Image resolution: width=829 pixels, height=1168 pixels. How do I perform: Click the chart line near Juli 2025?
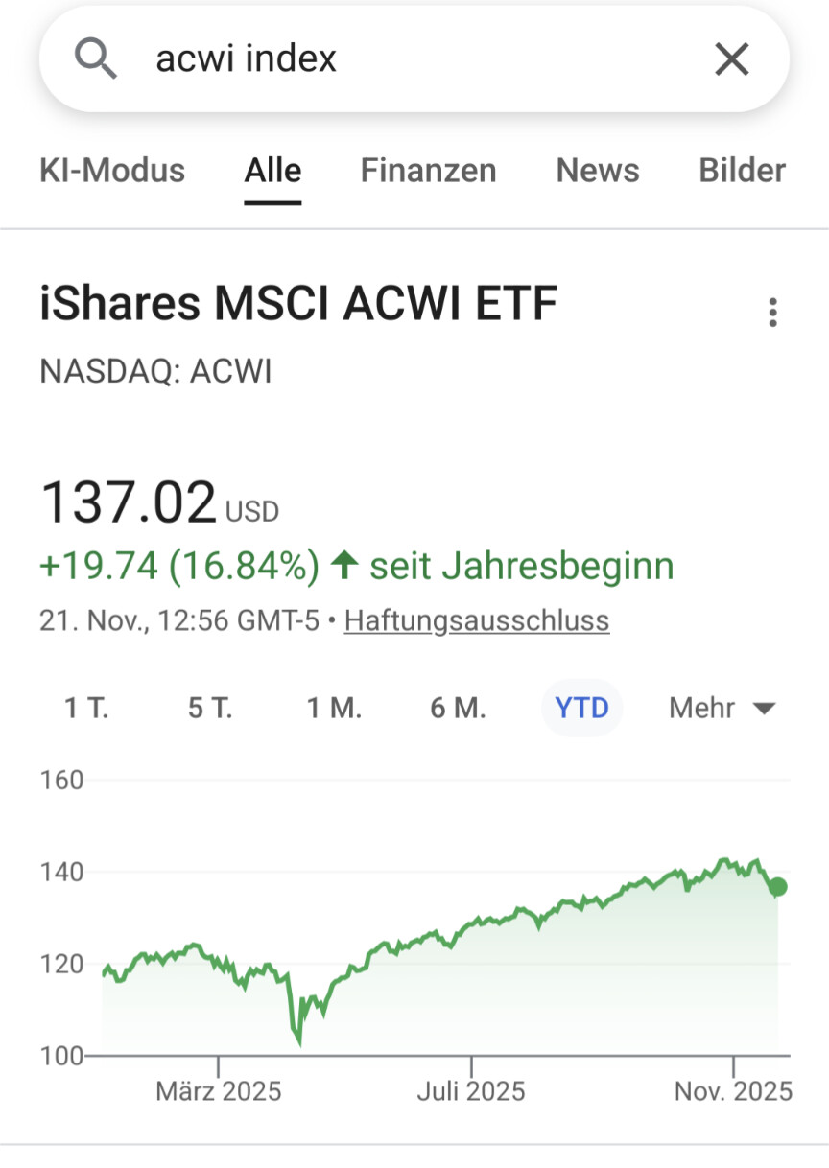coord(471,924)
